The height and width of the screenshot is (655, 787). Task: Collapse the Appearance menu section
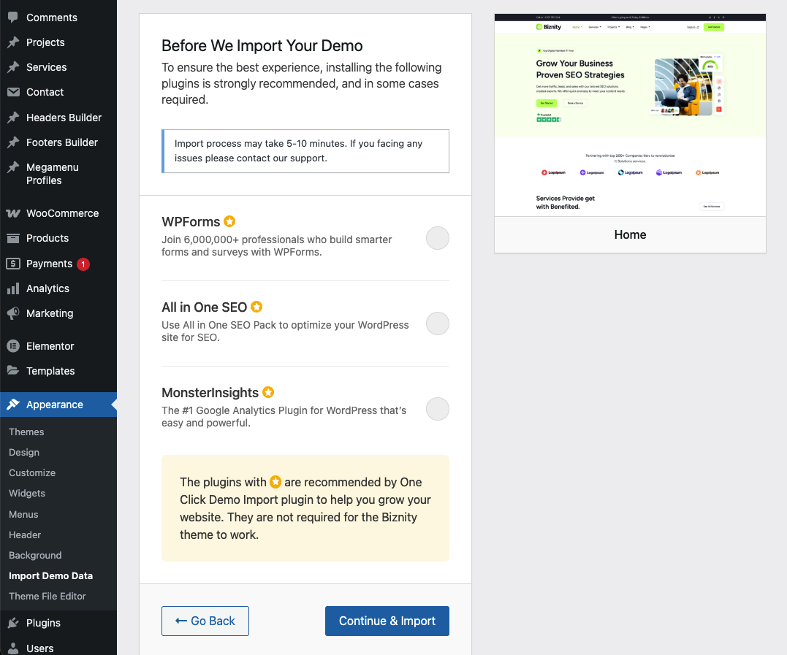tap(55, 405)
